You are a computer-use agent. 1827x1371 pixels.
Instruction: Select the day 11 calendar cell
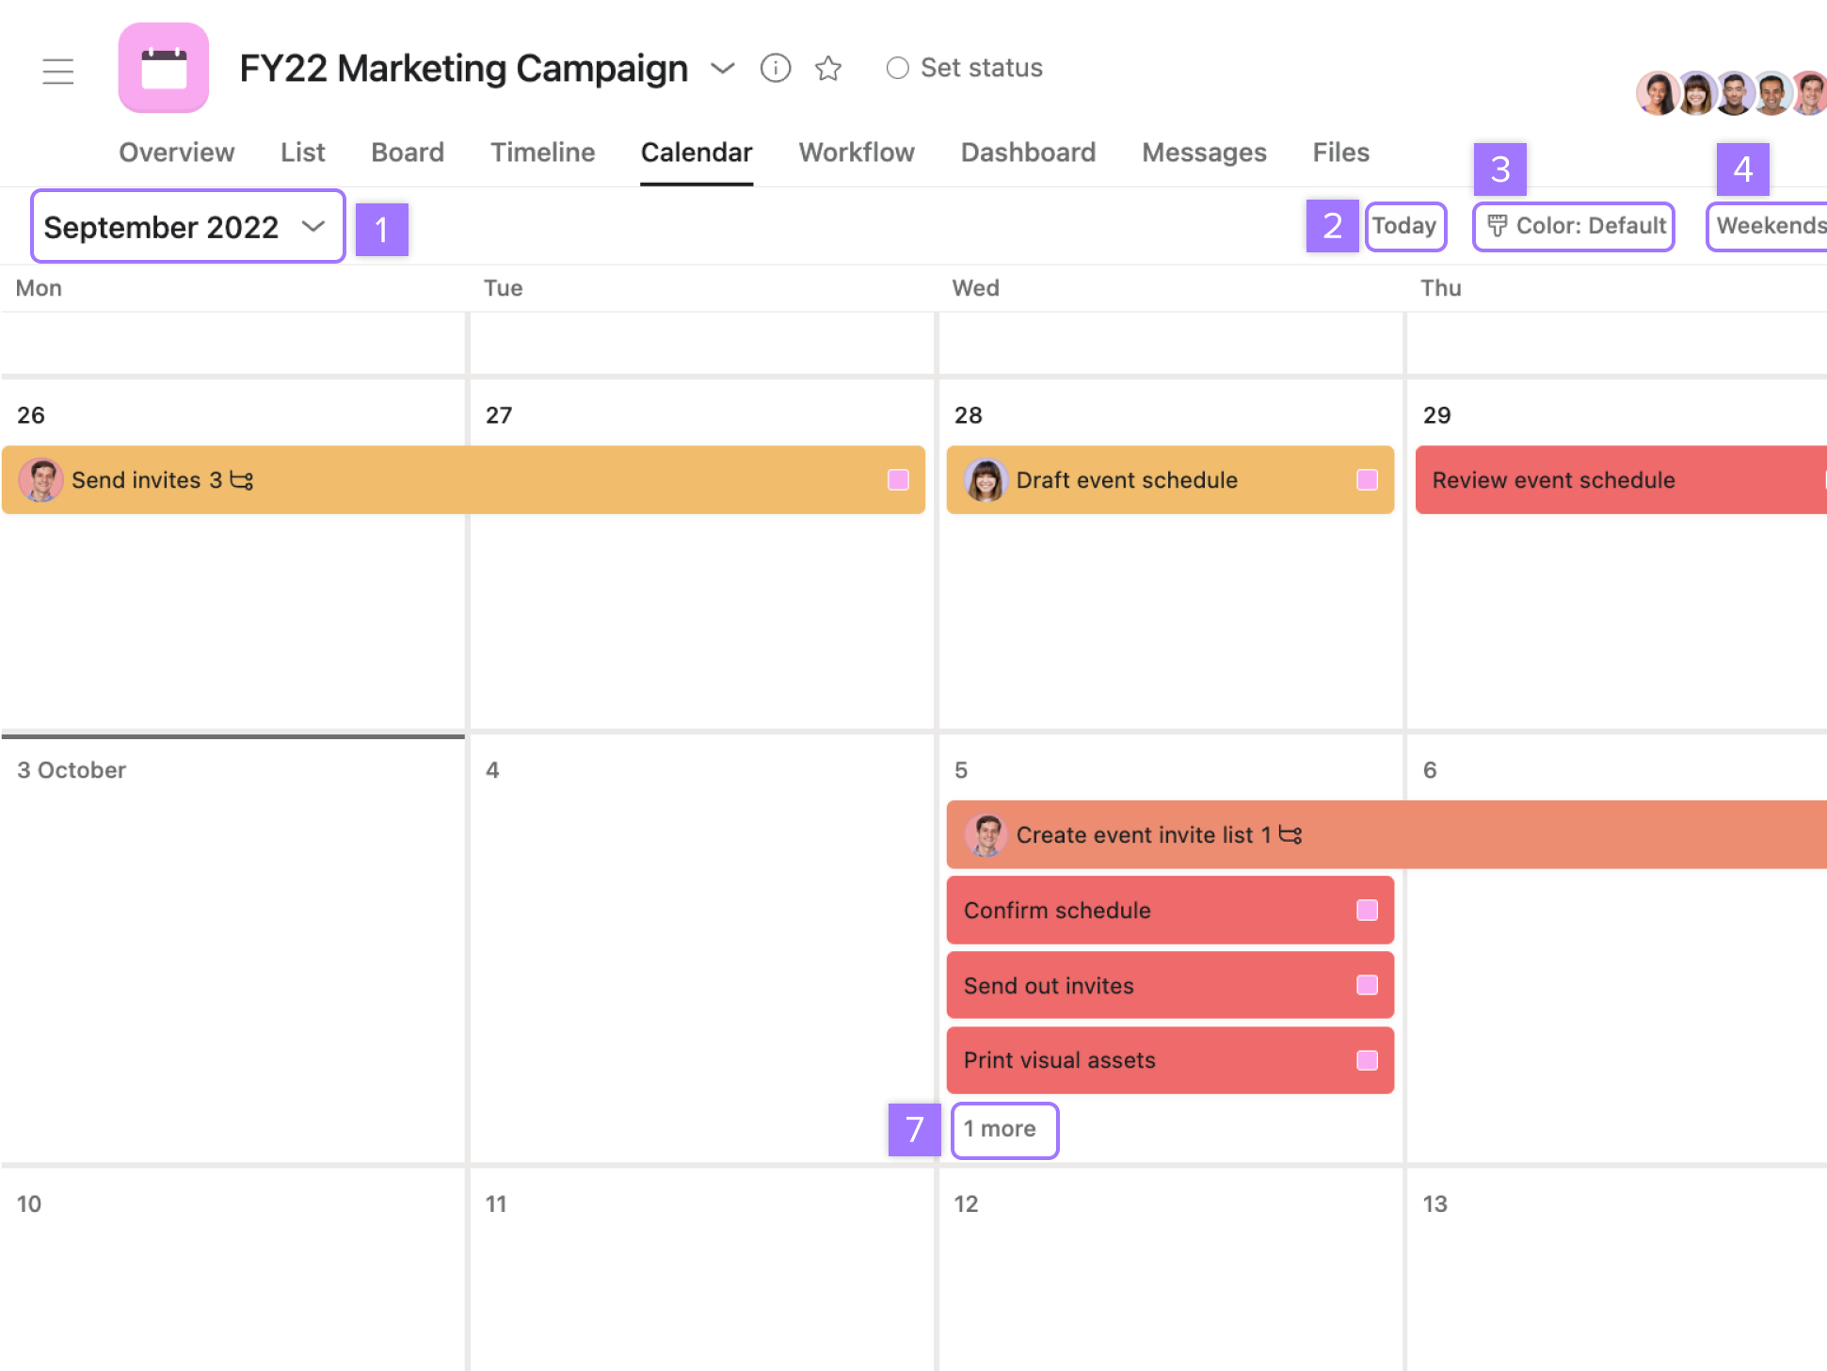tap(701, 1271)
